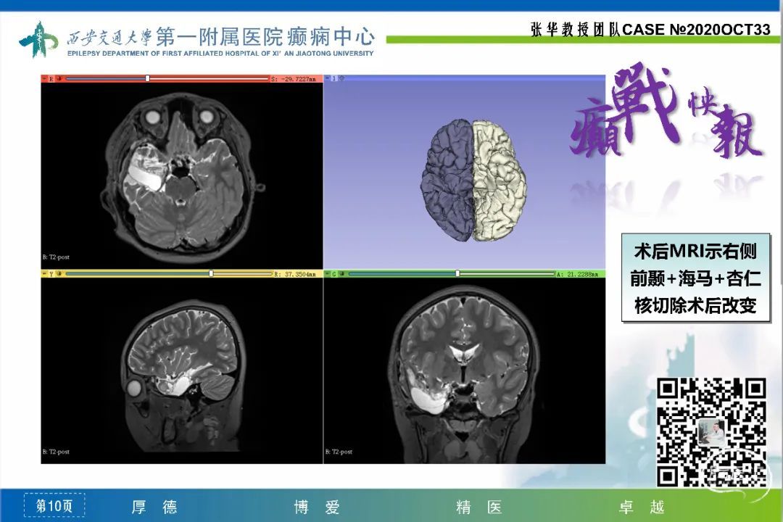Image resolution: width=783 pixels, height=522 pixels.
Task: Click the pin icon in green coronal slice bar
Action: [327, 274]
